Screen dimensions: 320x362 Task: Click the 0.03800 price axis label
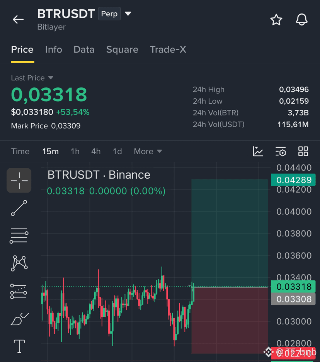(x=294, y=234)
